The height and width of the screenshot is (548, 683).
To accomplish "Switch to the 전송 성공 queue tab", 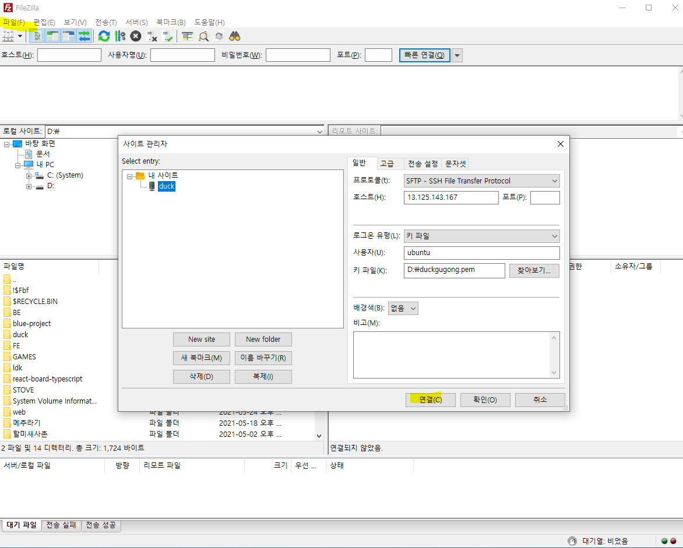I will pos(101,525).
